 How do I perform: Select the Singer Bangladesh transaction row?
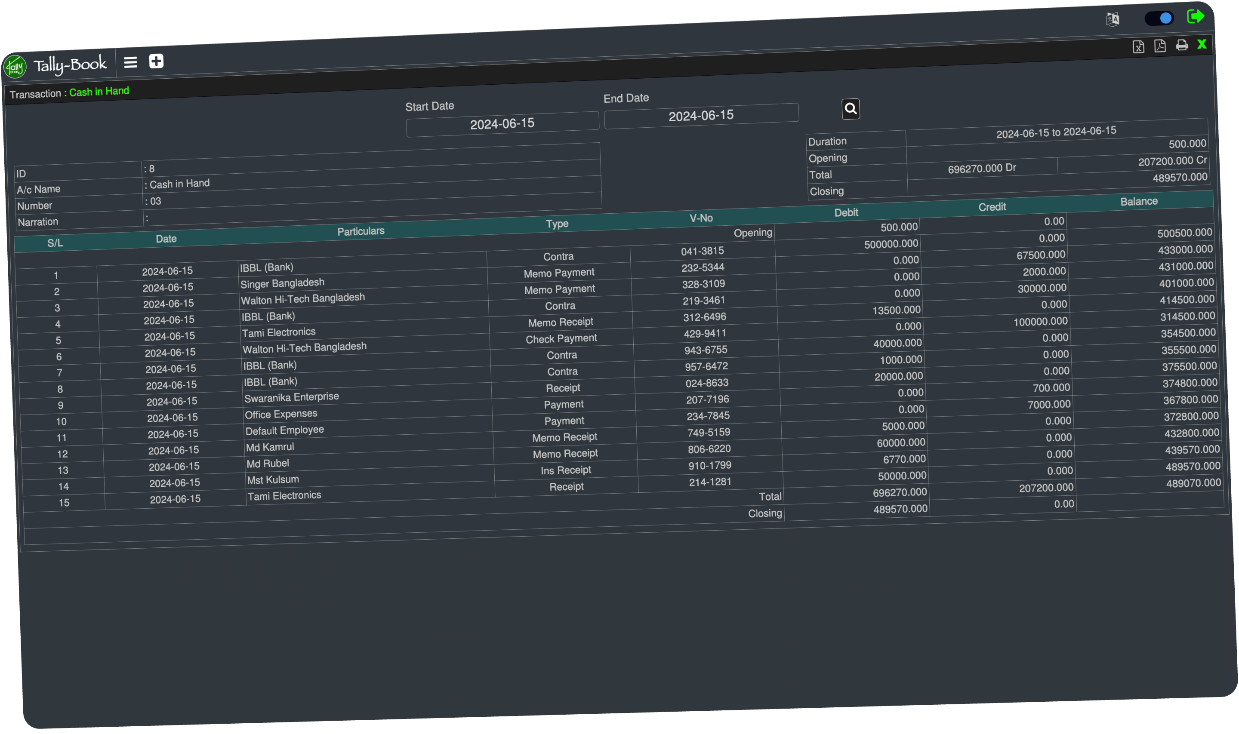click(x=282, y=283)
